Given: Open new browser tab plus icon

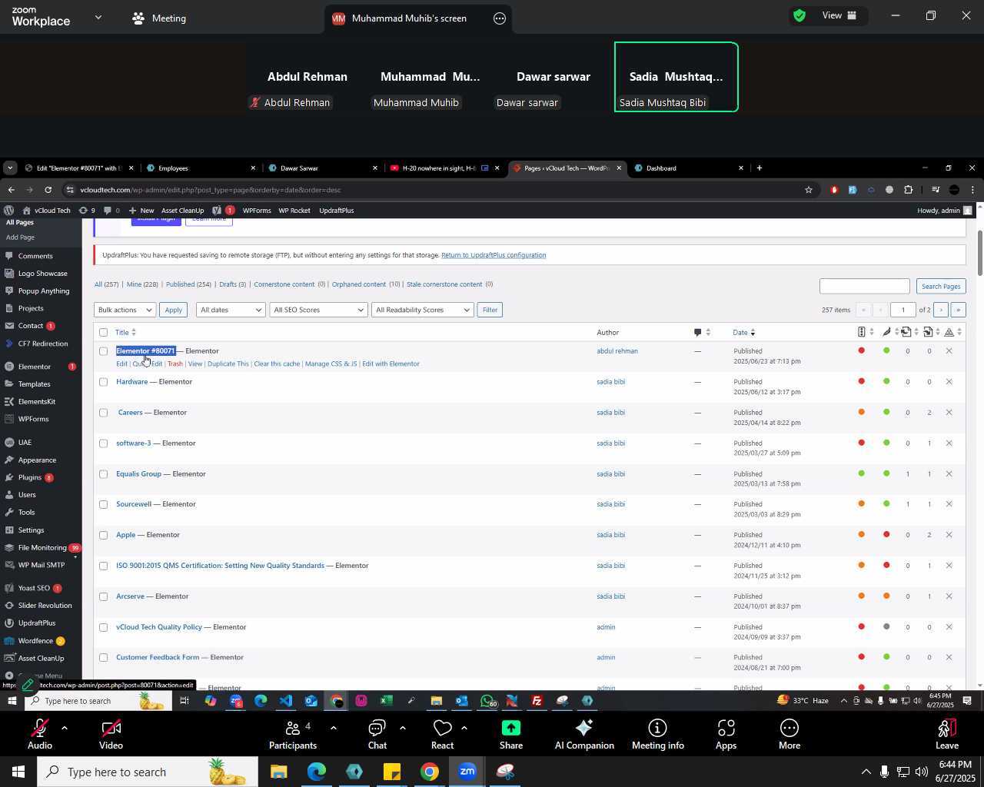Looking at the screenshot, I should 760,168.
